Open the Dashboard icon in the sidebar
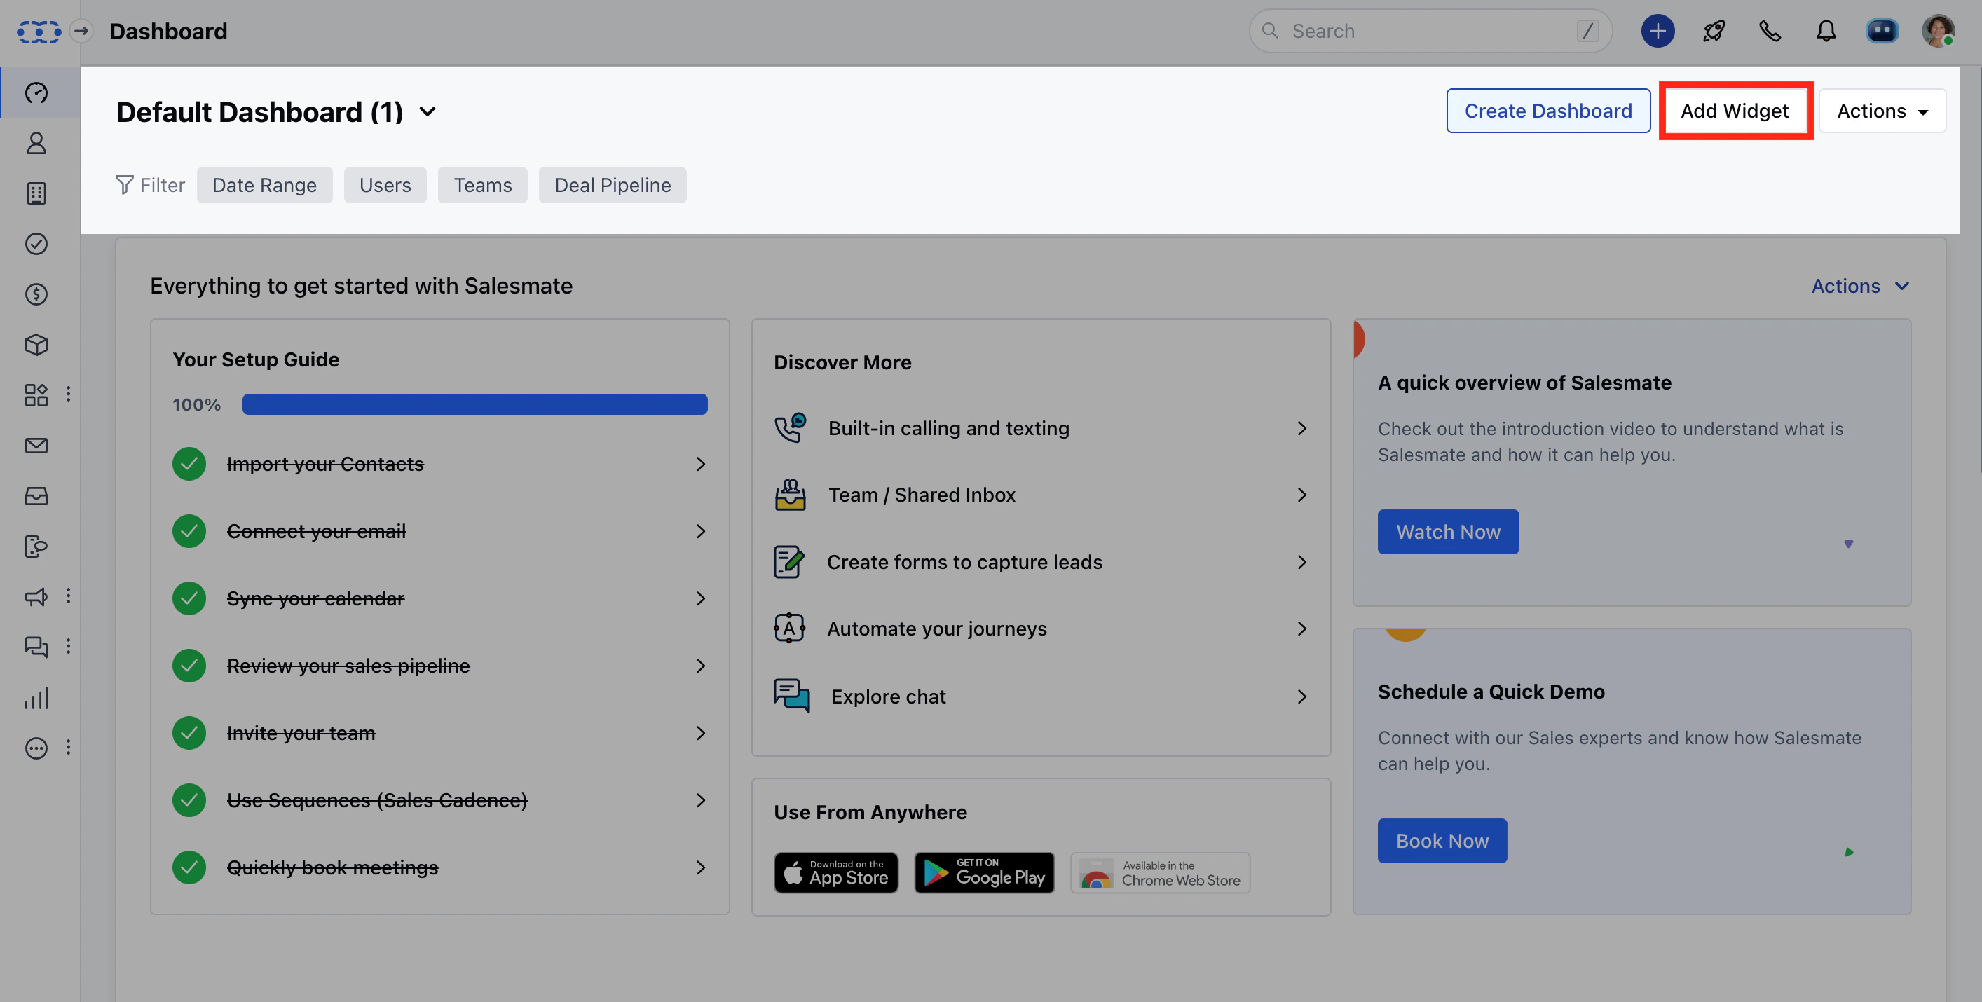 (x=36, y=92)
